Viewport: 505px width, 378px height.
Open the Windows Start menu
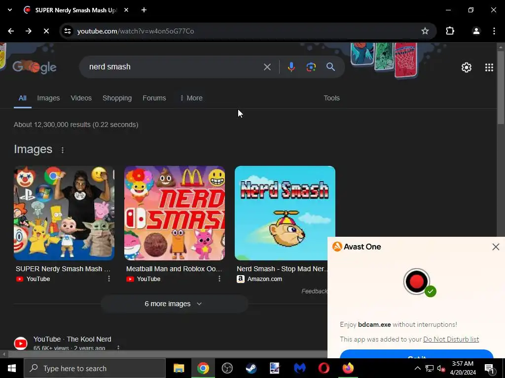[x=12, y=368]
